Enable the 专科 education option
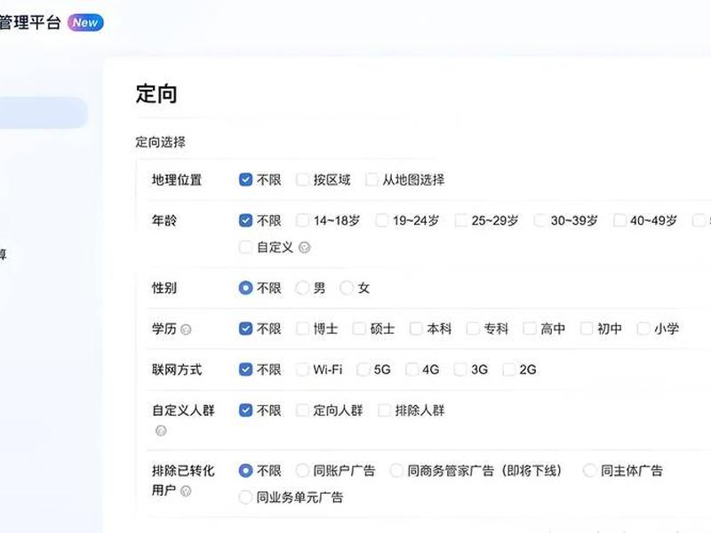Screen dimensions: 711x533 coord(473,329)
